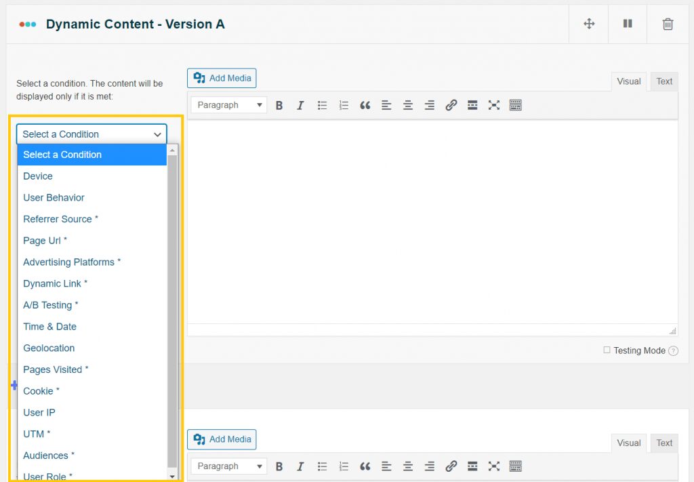Choose Geolocation condition
The image size is (694, 482).
91,348
